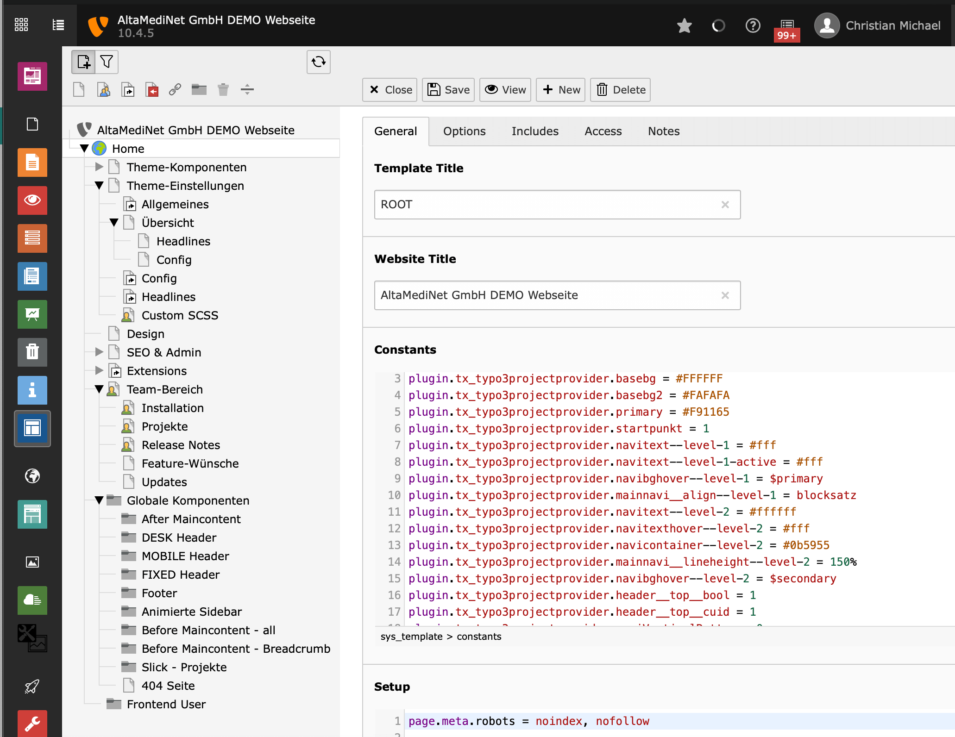Open the Template module in sidebar

coord(32,429)
